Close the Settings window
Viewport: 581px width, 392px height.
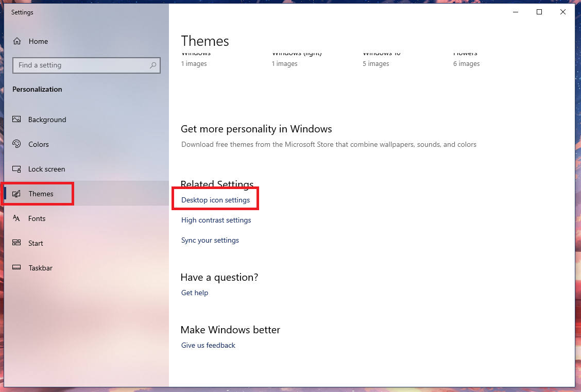pyautogui.click(x=563, y=12)
